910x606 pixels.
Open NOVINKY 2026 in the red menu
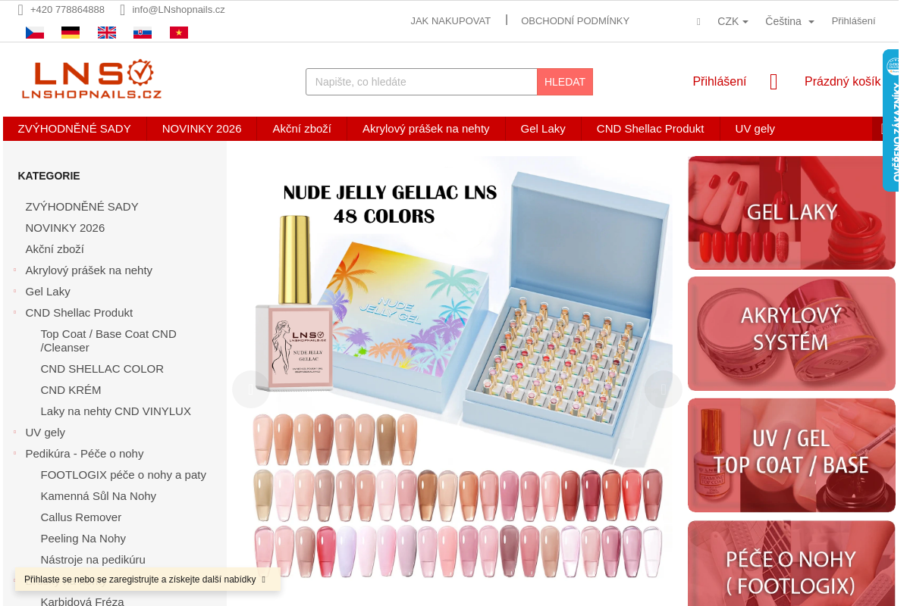click(x=202, y=129)
